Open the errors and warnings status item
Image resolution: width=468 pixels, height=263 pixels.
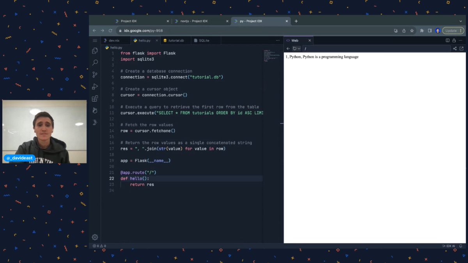pyautogui.click(x=99, y=246)
